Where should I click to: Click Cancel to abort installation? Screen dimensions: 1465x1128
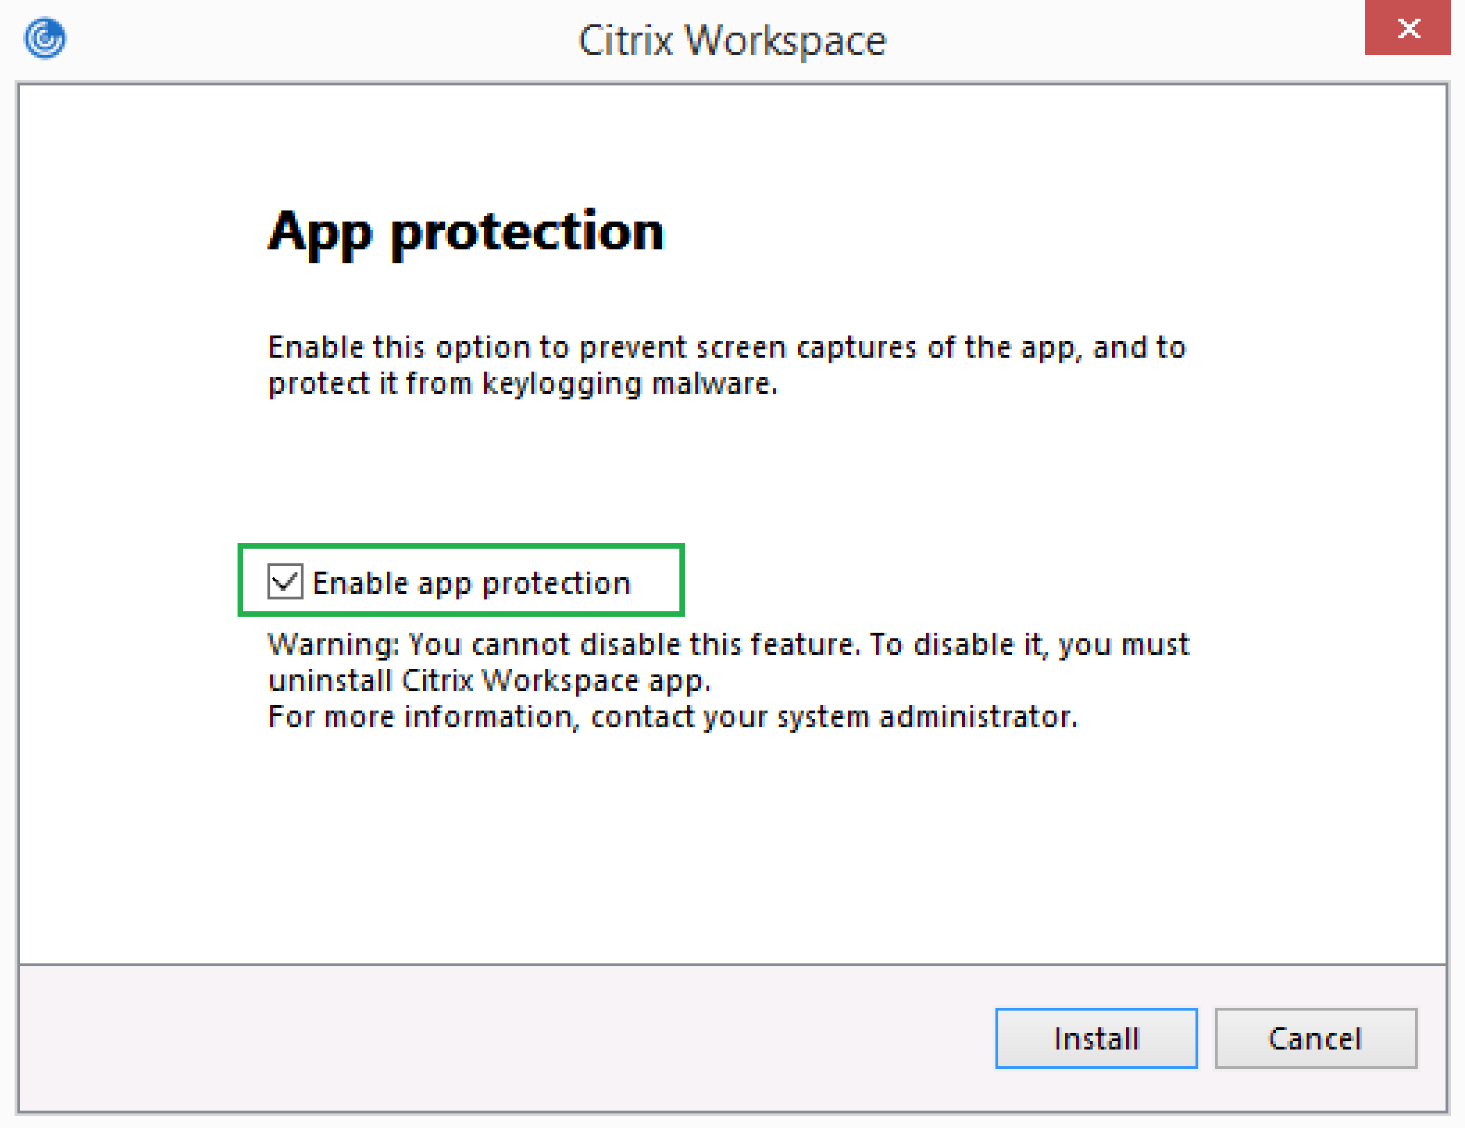[1315, 1038]
